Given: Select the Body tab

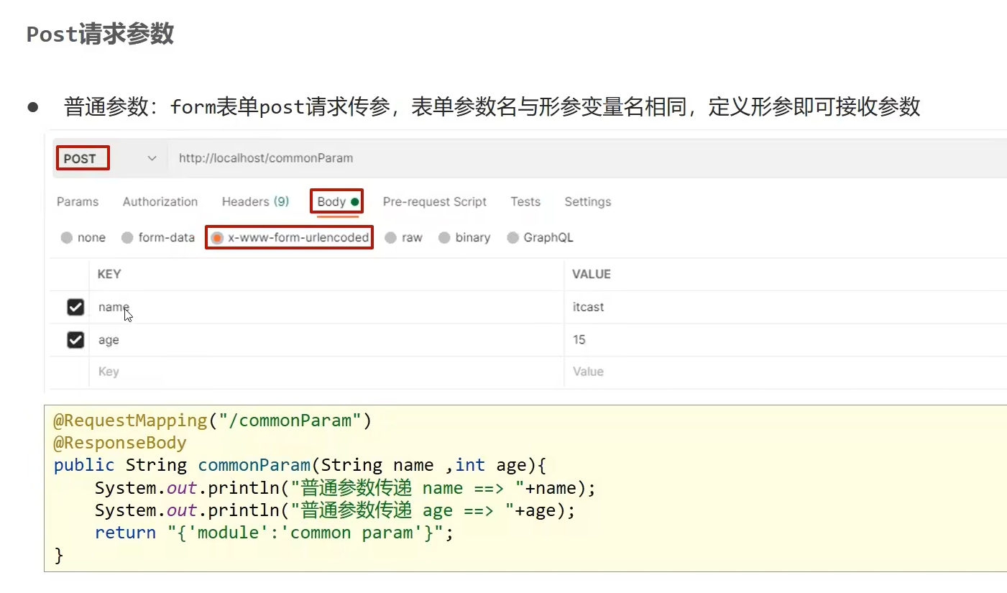Looking at the screenshot, I should 336,202.
